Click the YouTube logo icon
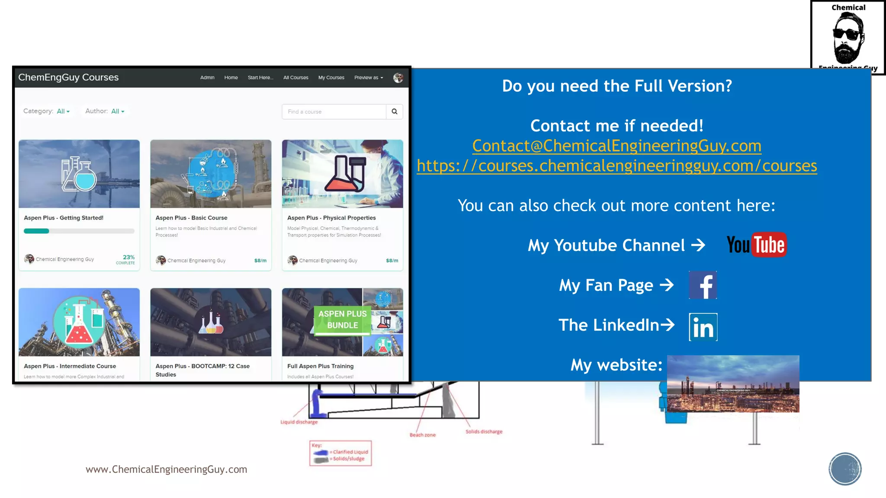 click(756, 245)
